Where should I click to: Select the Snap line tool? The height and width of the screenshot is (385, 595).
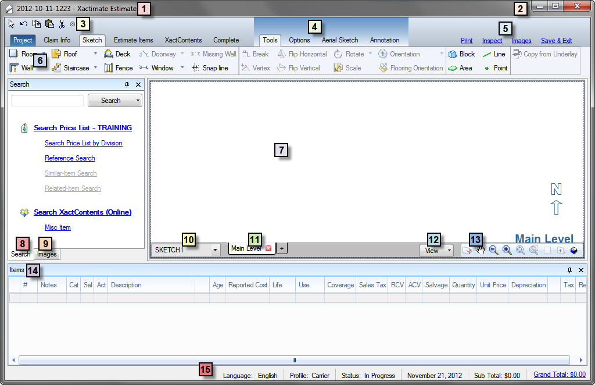210,68
